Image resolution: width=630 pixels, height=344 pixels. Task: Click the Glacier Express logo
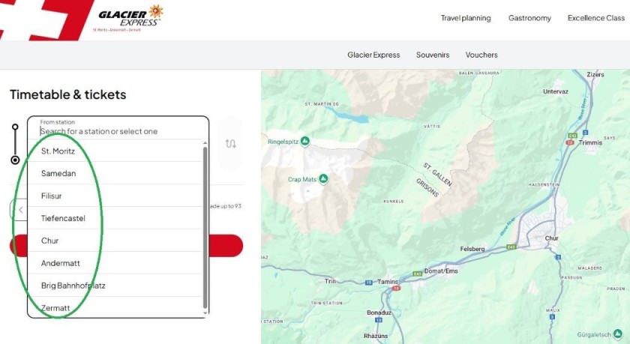click(129, 18)
